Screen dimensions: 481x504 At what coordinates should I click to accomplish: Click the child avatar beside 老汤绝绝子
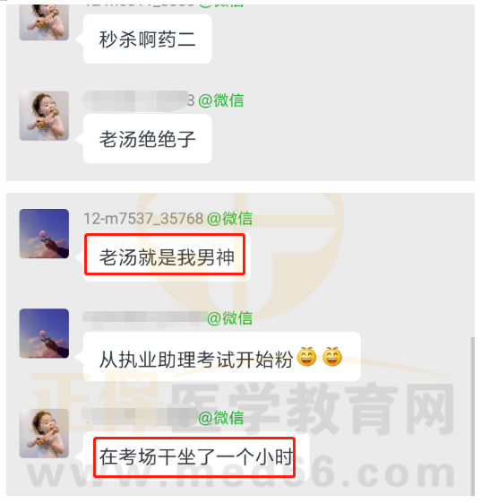[x=44, y=116]
